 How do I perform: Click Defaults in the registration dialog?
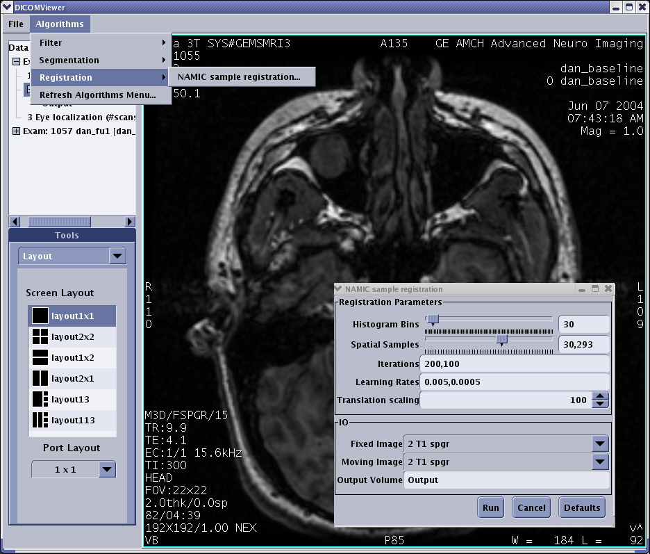coord(581,507)
